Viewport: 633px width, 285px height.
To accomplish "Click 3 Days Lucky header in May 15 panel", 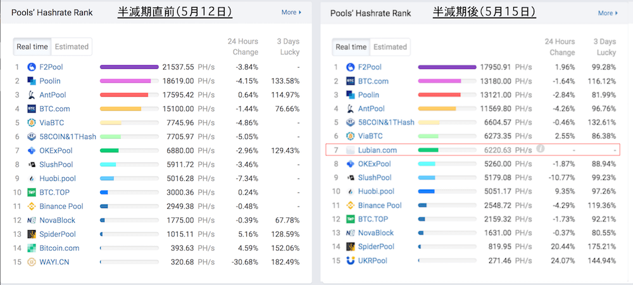I will 605,47.
